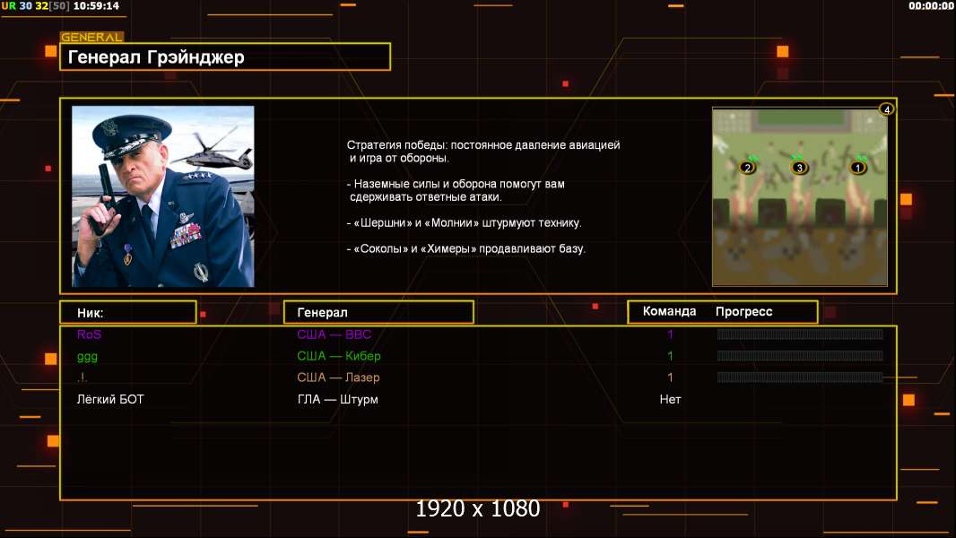Click the "Прогресс" column header
Viewport: 956px width, 538px height.
(x=743, y=311)
